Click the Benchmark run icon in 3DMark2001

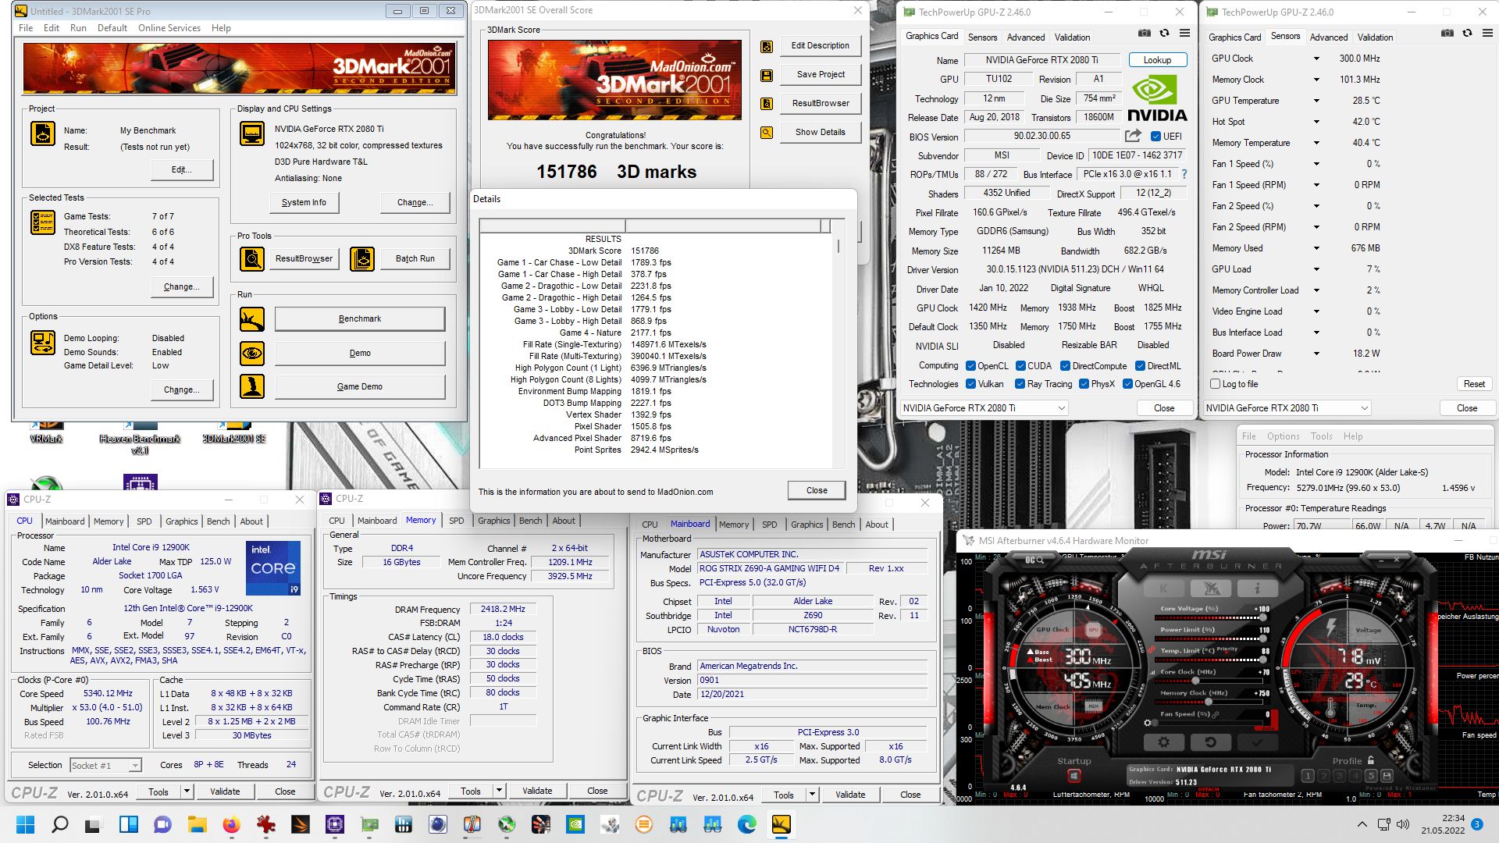(x=252, y=318)
